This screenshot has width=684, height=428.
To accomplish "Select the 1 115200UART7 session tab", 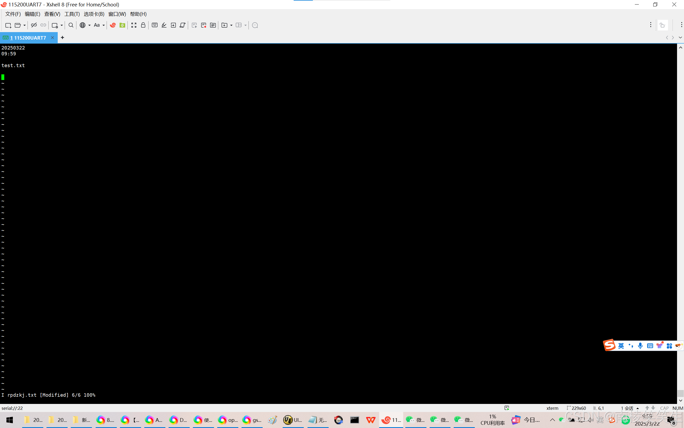I will click(x=28, y=38).
